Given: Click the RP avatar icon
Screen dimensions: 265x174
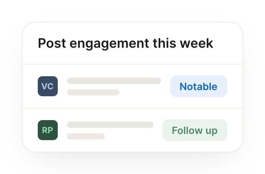Looking at the screenshot, I should (48, 130).
